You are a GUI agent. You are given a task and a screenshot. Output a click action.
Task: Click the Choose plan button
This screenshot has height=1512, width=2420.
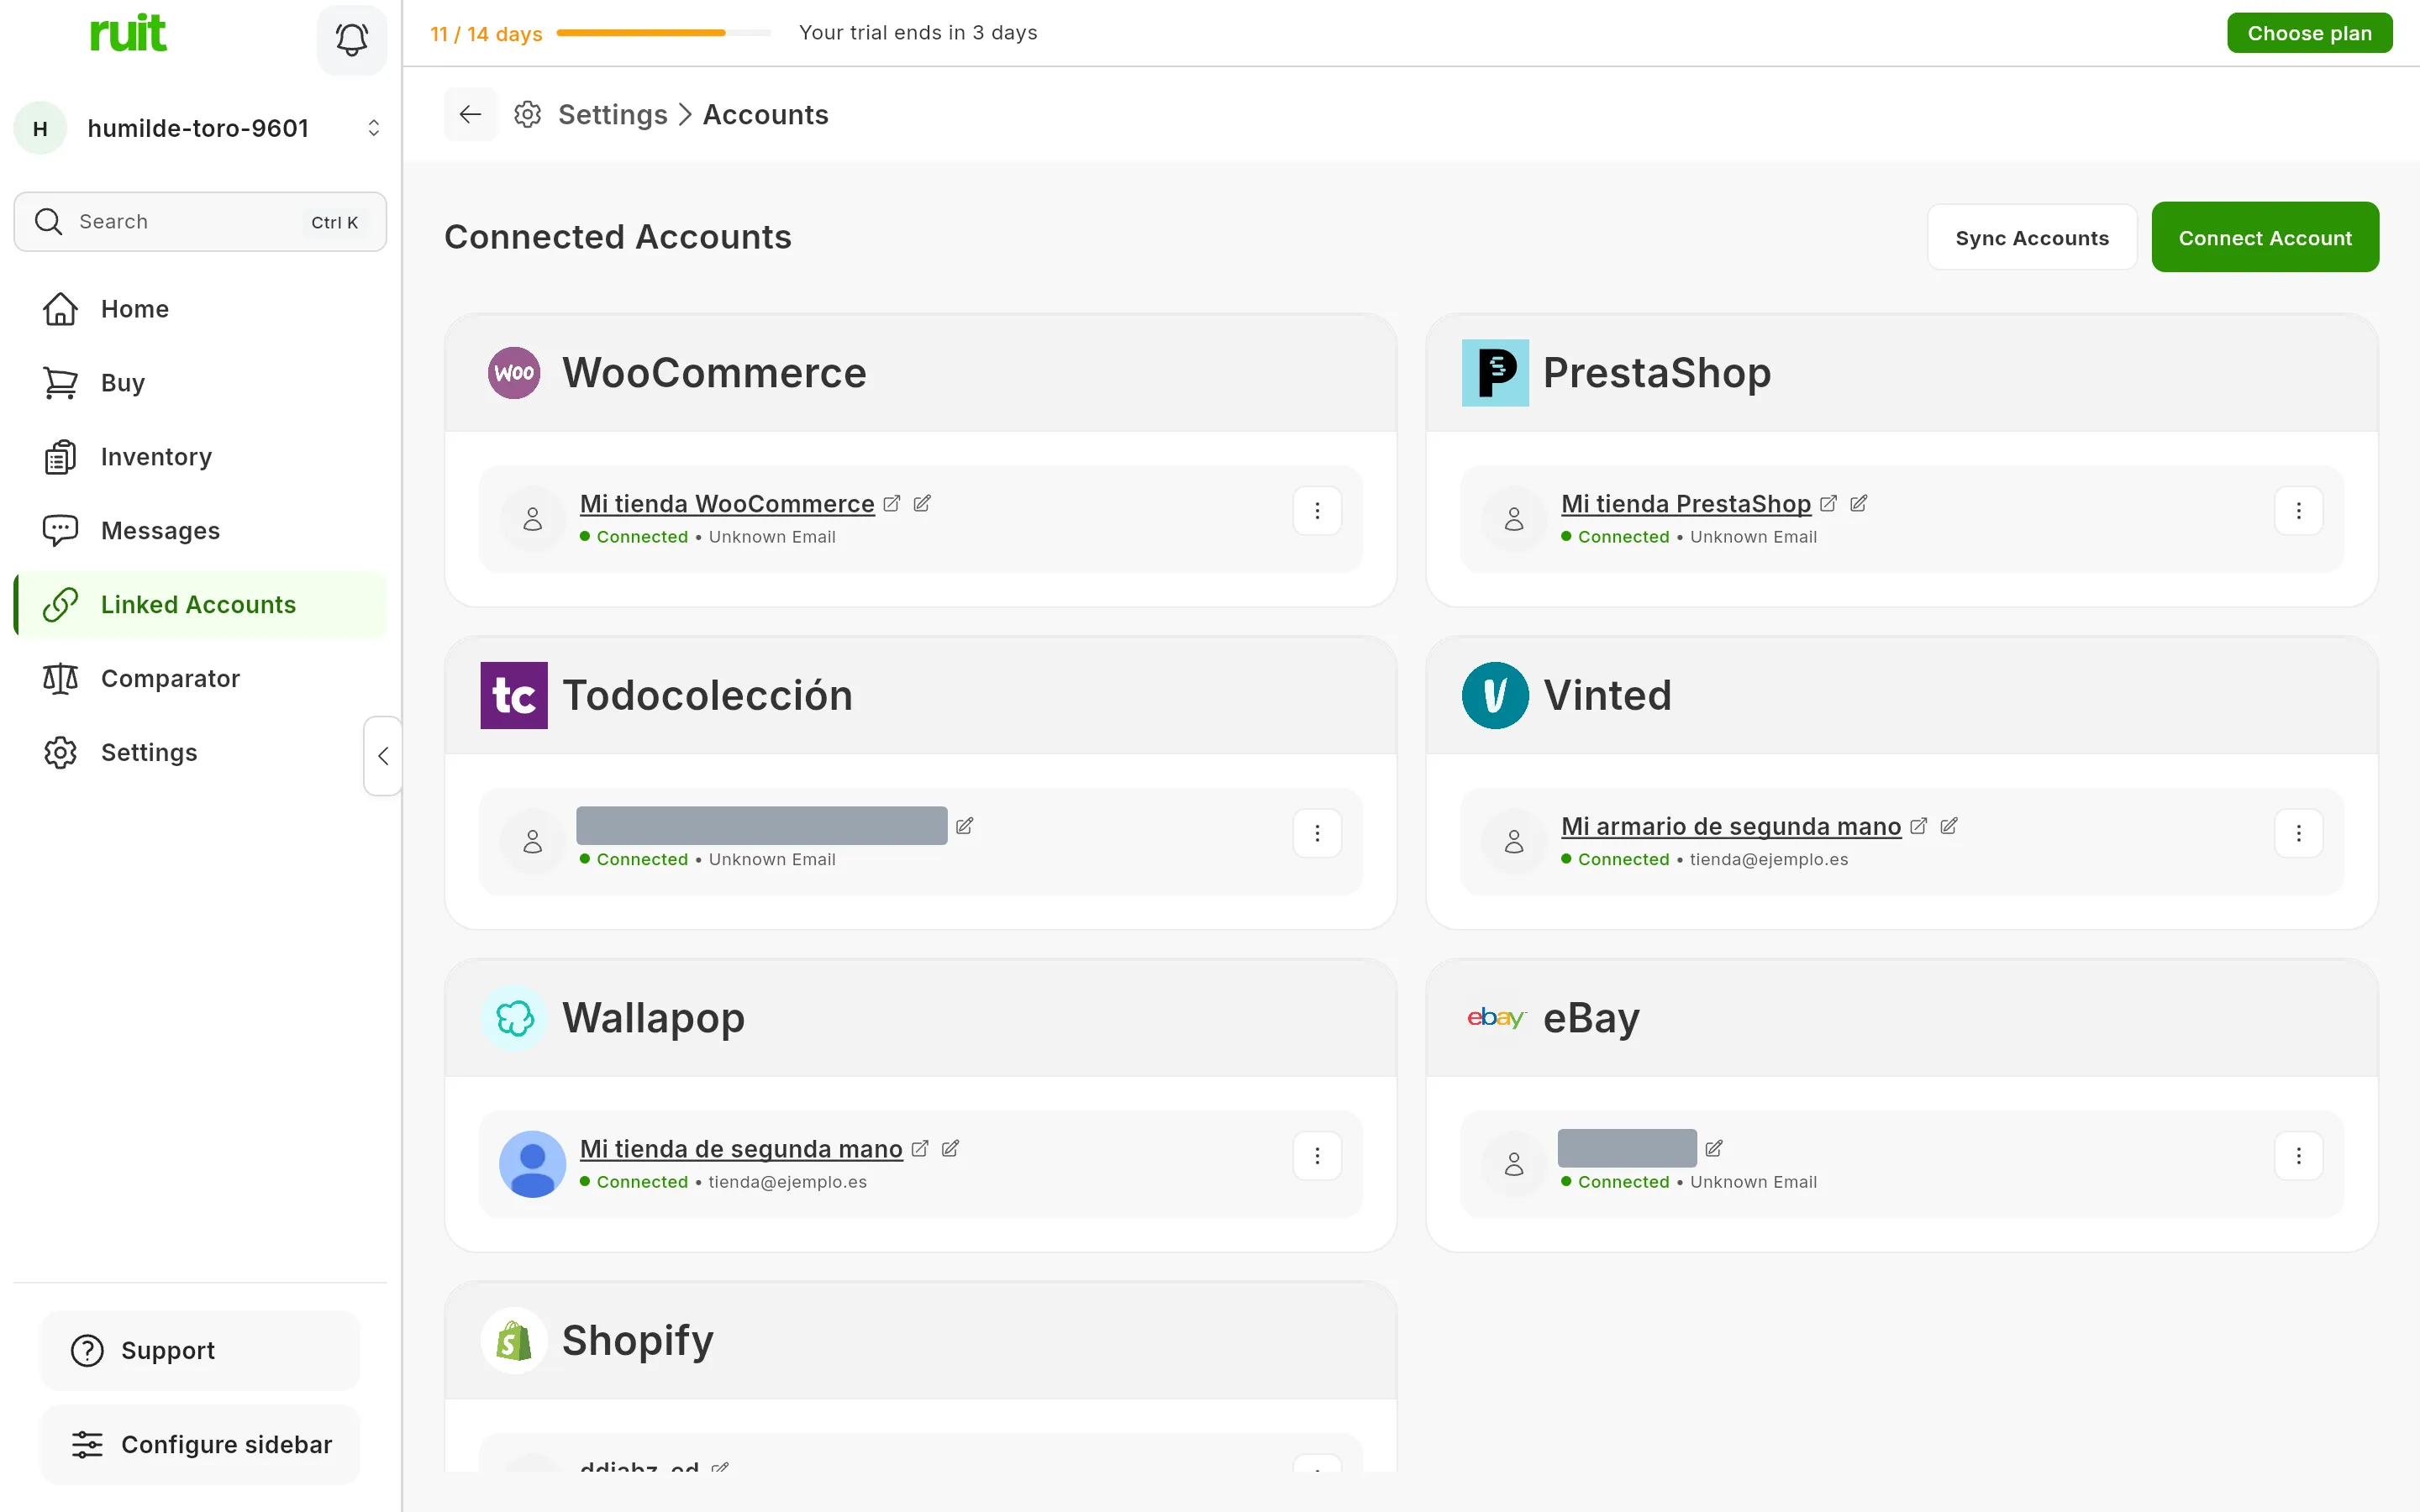tap(2309, 33)
